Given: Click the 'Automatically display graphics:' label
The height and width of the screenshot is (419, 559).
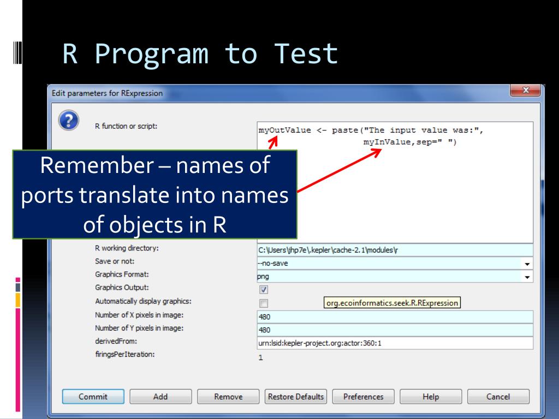Looking at the screenshot, I should click(143, 301).
